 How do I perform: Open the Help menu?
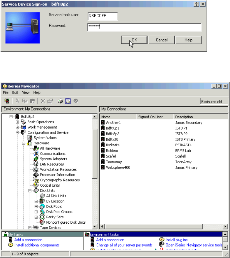point(37,92)
